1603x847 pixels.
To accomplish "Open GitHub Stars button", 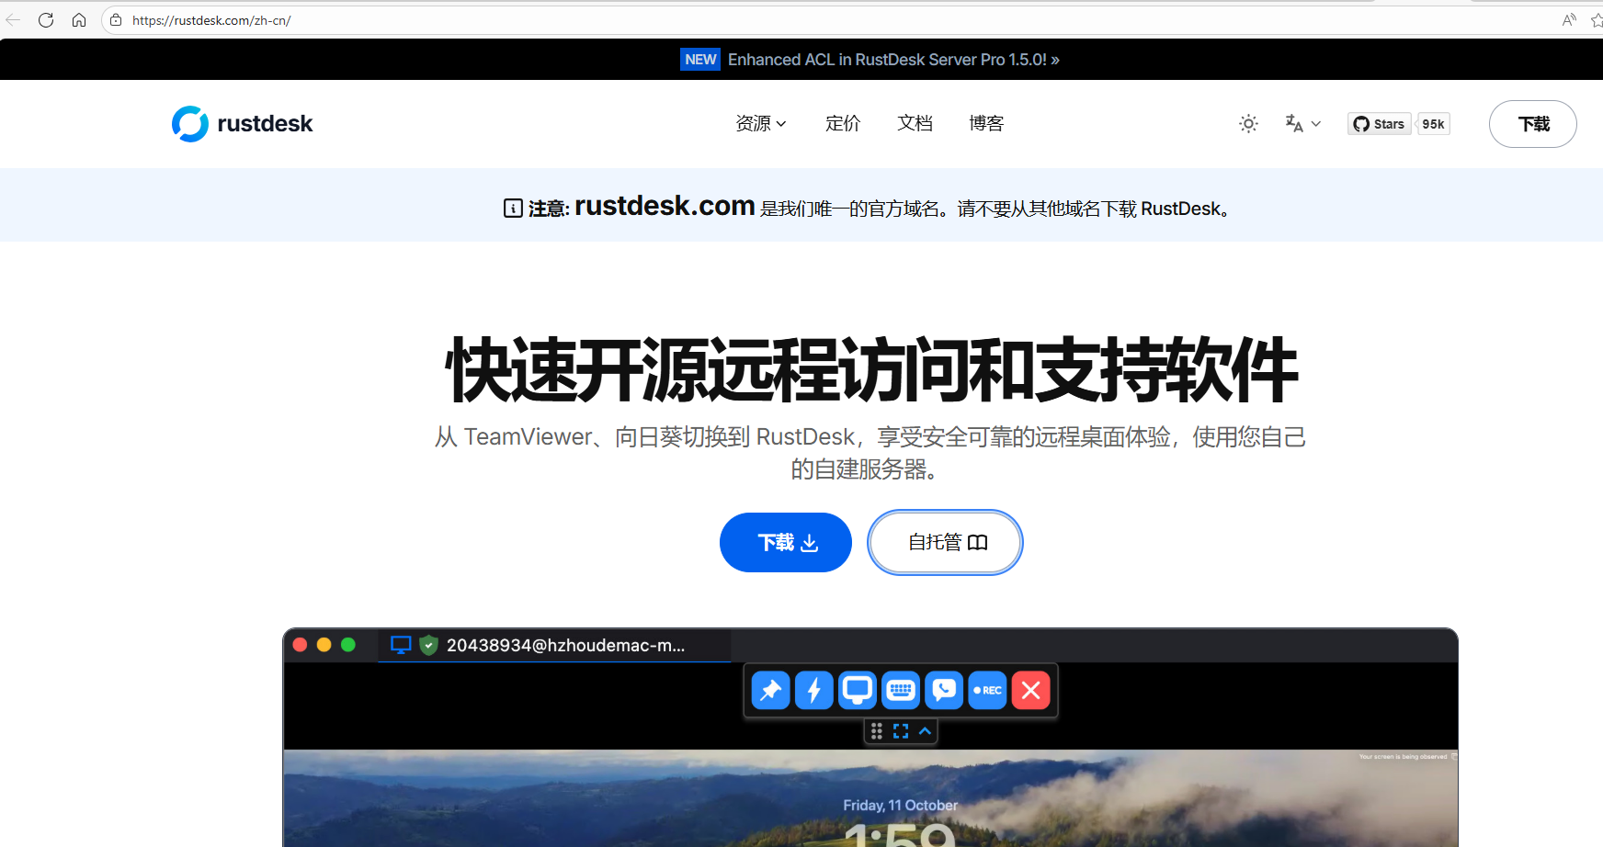I will pyautogui.click(x=1379, y=124).
